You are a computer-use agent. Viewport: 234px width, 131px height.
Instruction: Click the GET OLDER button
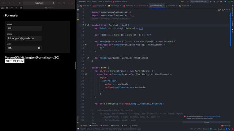pos(15,61)
